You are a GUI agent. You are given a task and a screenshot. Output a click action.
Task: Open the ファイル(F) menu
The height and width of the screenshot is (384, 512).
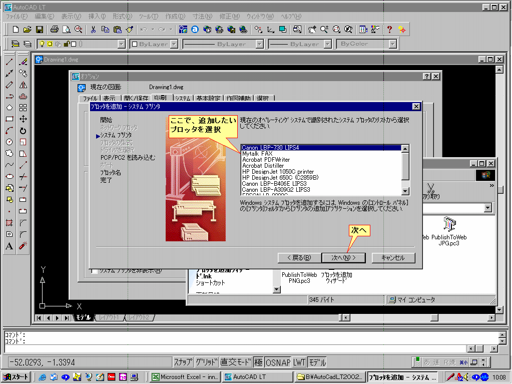pyautogui.click(x=17, y=17)
